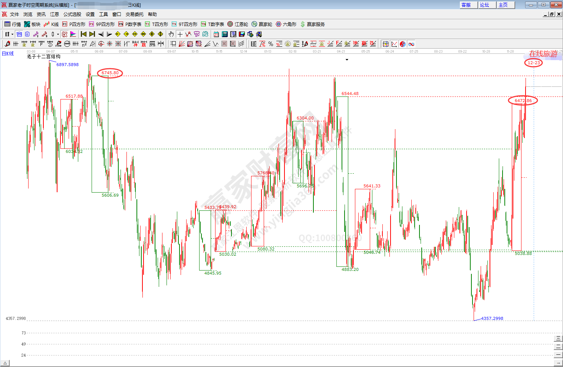Image resolution: width=563 pixels, height=367 pixels.
Task: Click the 赢家轮 toolbar icon
Action: (x=262, y=24)
